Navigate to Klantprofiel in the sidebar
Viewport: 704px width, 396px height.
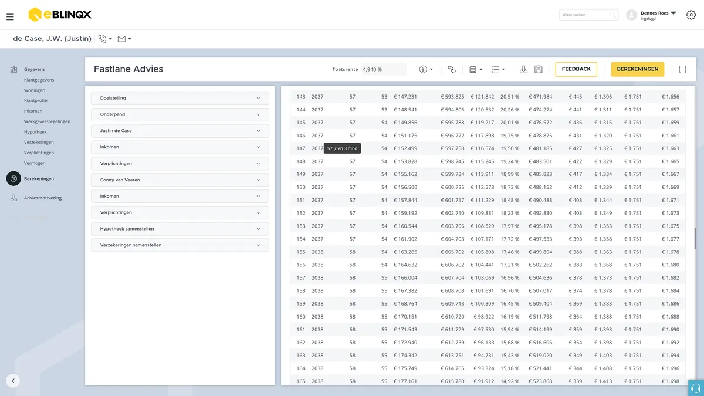click(x=36, y=101)
